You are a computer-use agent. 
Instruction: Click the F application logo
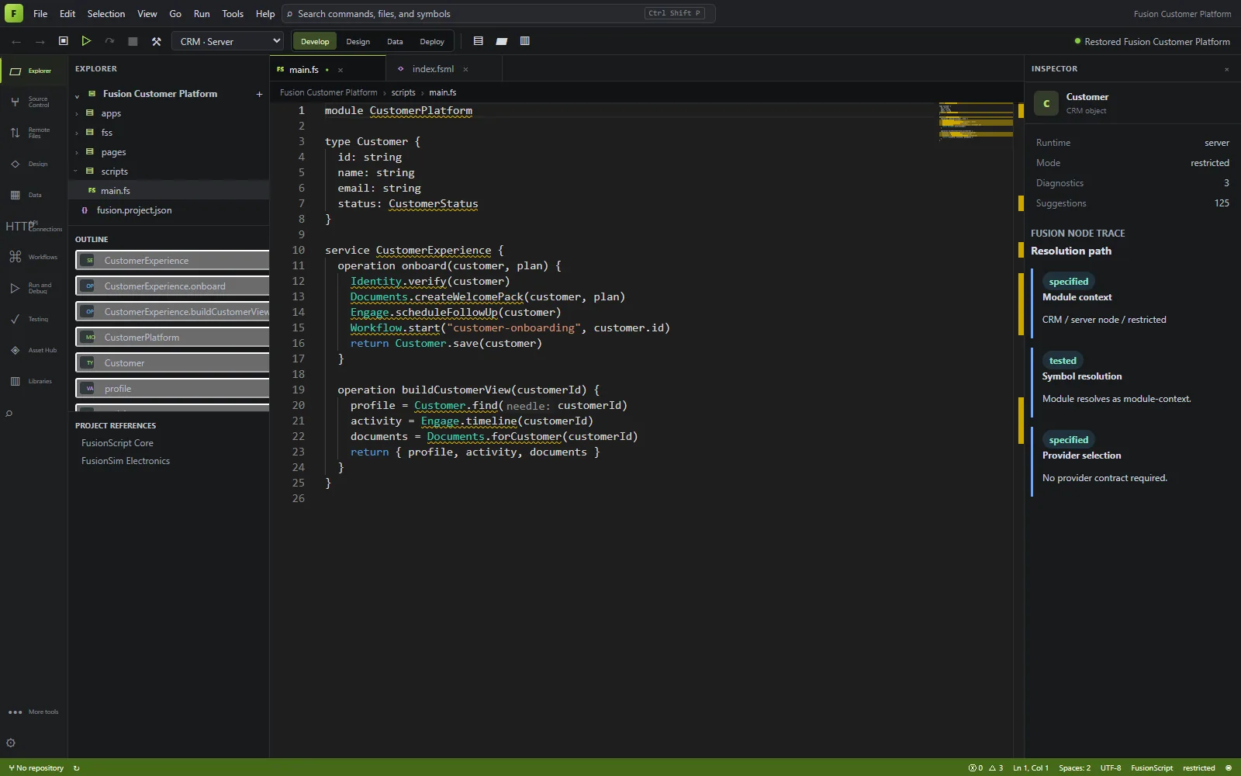click(x=13, y=13)
